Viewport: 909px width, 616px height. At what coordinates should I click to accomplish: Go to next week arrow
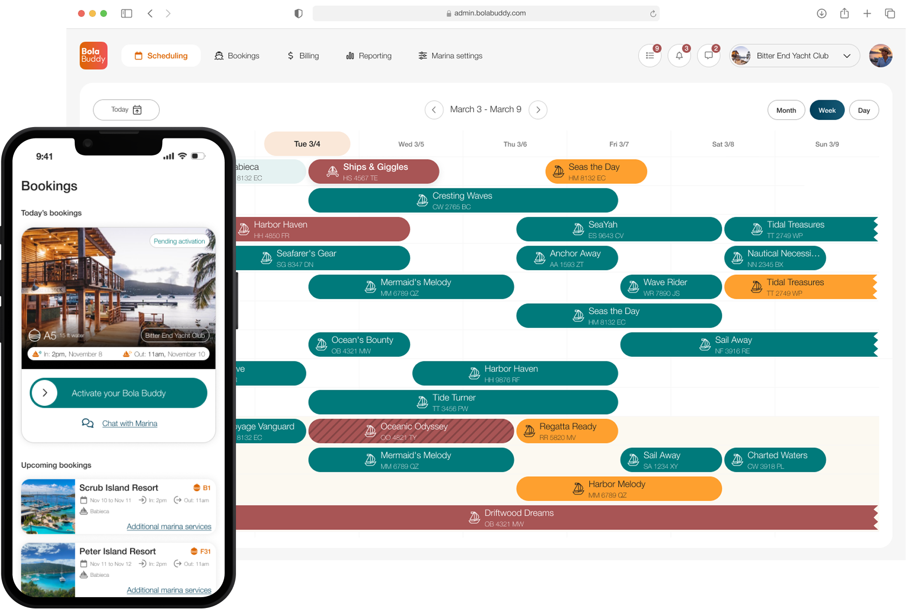coord(538,110)
